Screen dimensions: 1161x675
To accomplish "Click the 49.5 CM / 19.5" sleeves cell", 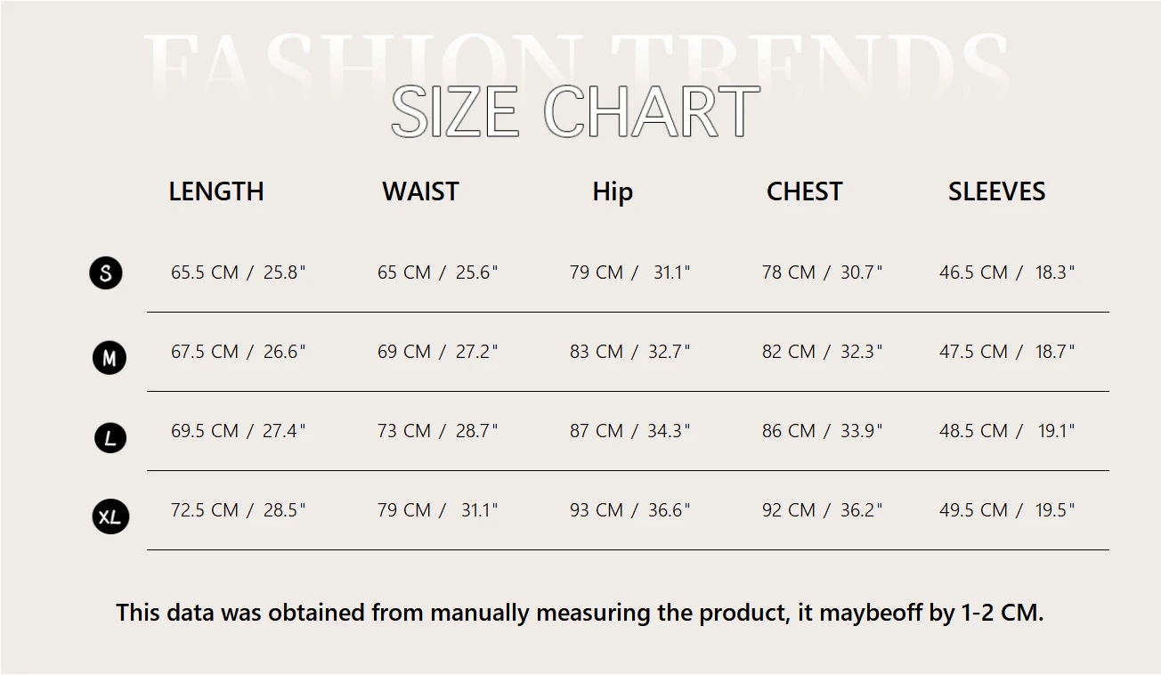I will [x=1007, y=510].
